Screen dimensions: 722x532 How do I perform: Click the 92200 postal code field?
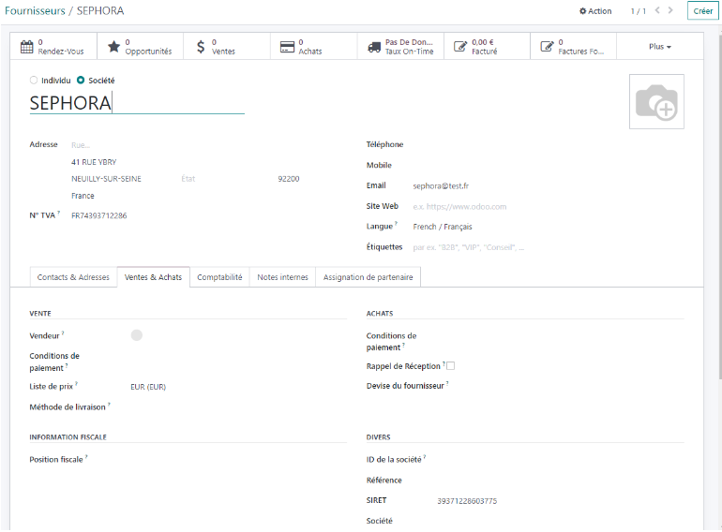click(289, 179)
